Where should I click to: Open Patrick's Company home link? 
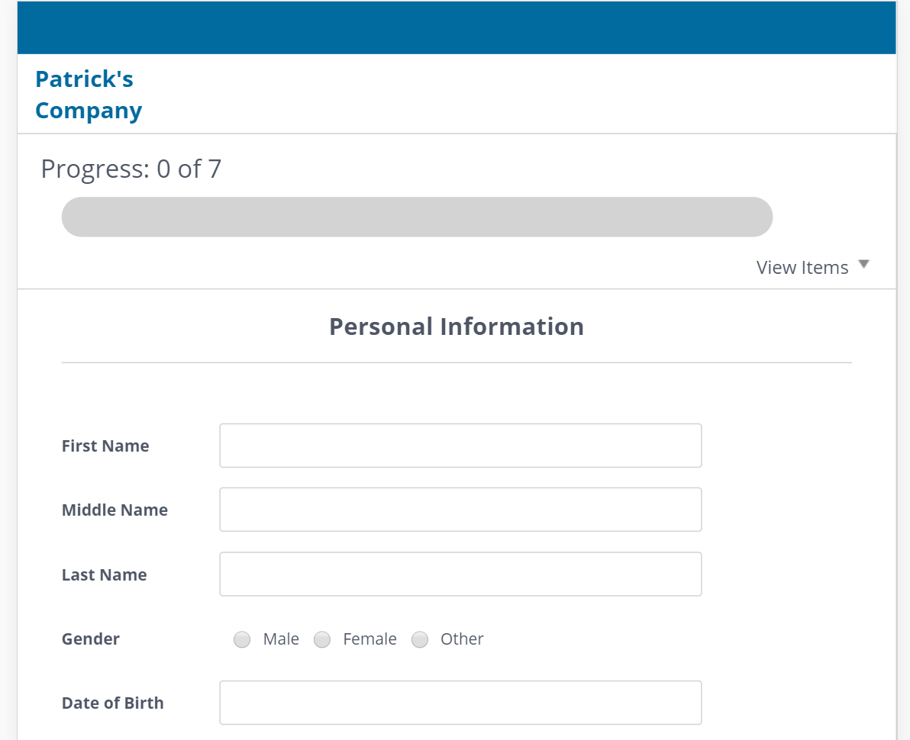pos(84,93)
